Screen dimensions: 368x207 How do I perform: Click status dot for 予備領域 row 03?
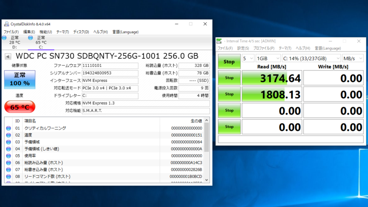click(8, 142)
